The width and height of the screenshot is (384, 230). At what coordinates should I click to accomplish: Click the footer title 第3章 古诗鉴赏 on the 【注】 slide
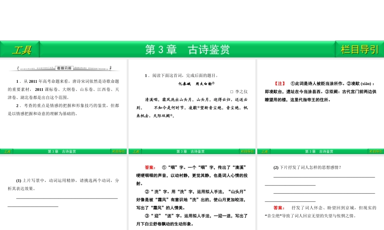coord(319,151)
